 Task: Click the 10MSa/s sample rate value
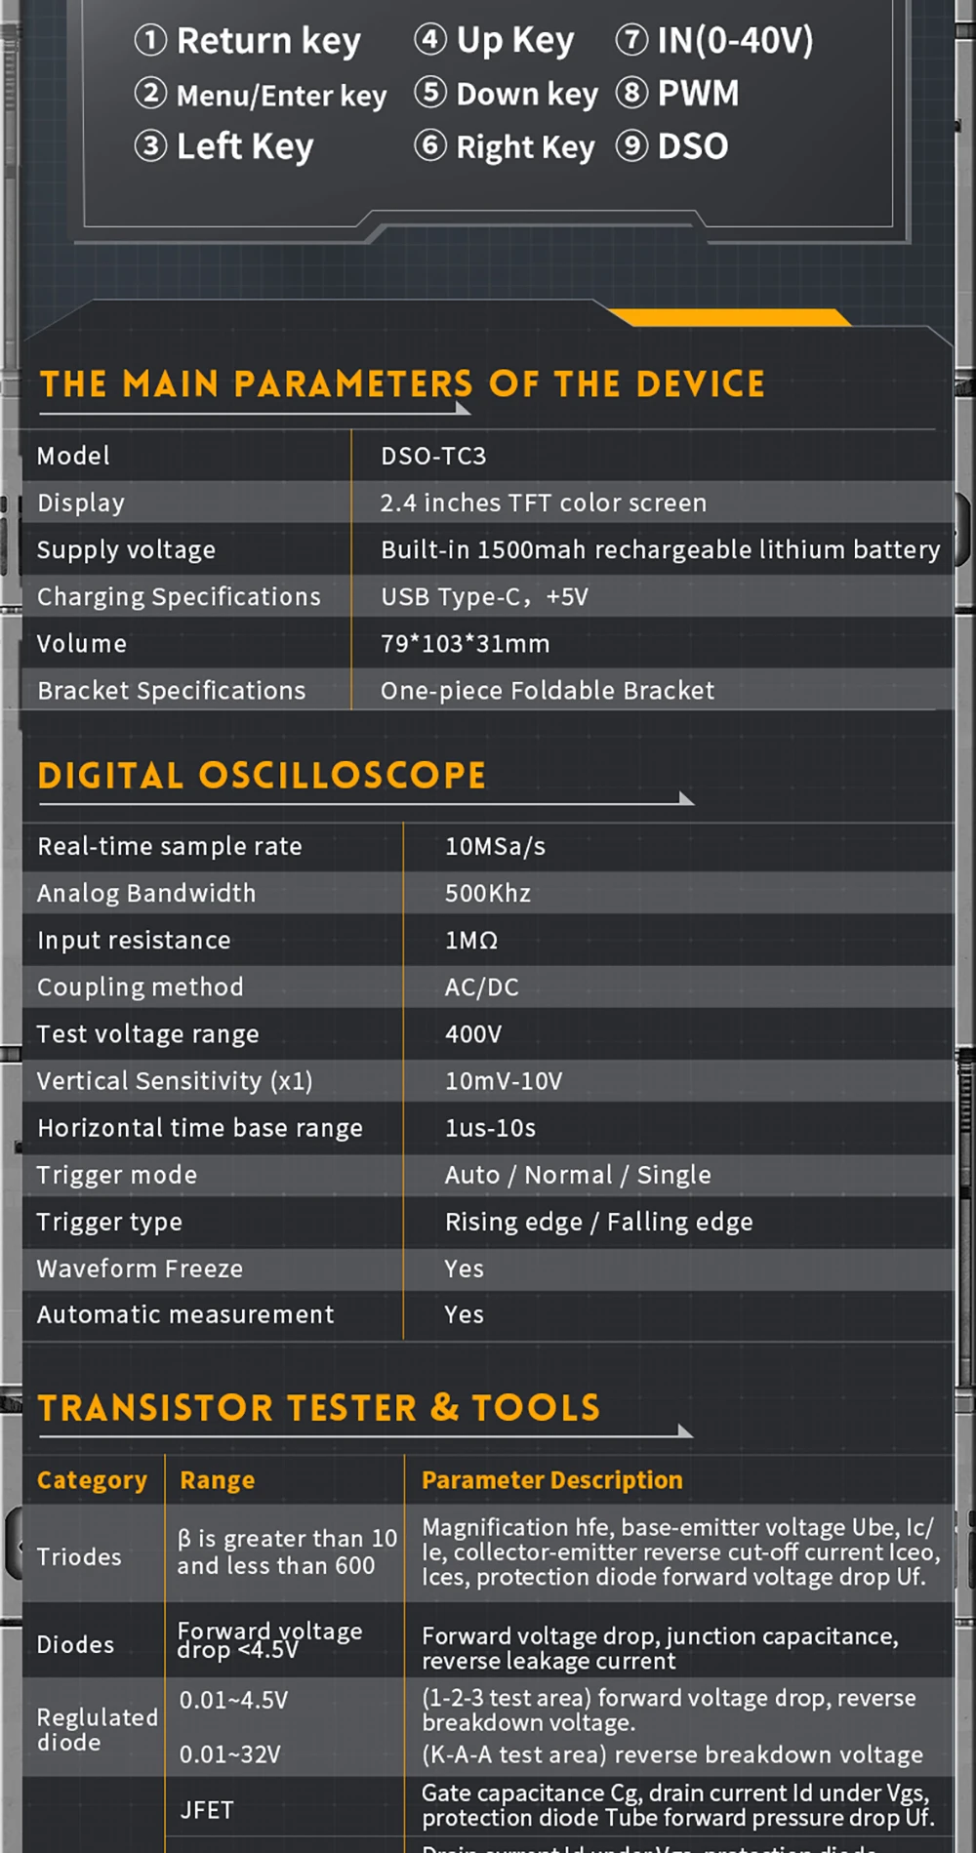tap(495, 846)
